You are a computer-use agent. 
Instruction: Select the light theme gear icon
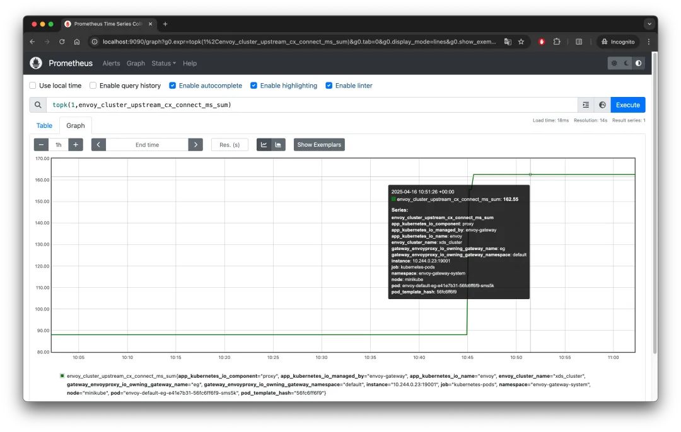coord(614,64)
